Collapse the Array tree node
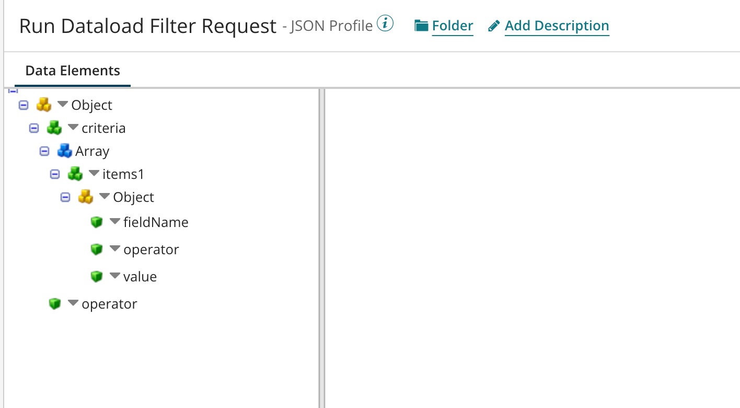The height and width of the screenshot is (408, 740). coord(44,151)
